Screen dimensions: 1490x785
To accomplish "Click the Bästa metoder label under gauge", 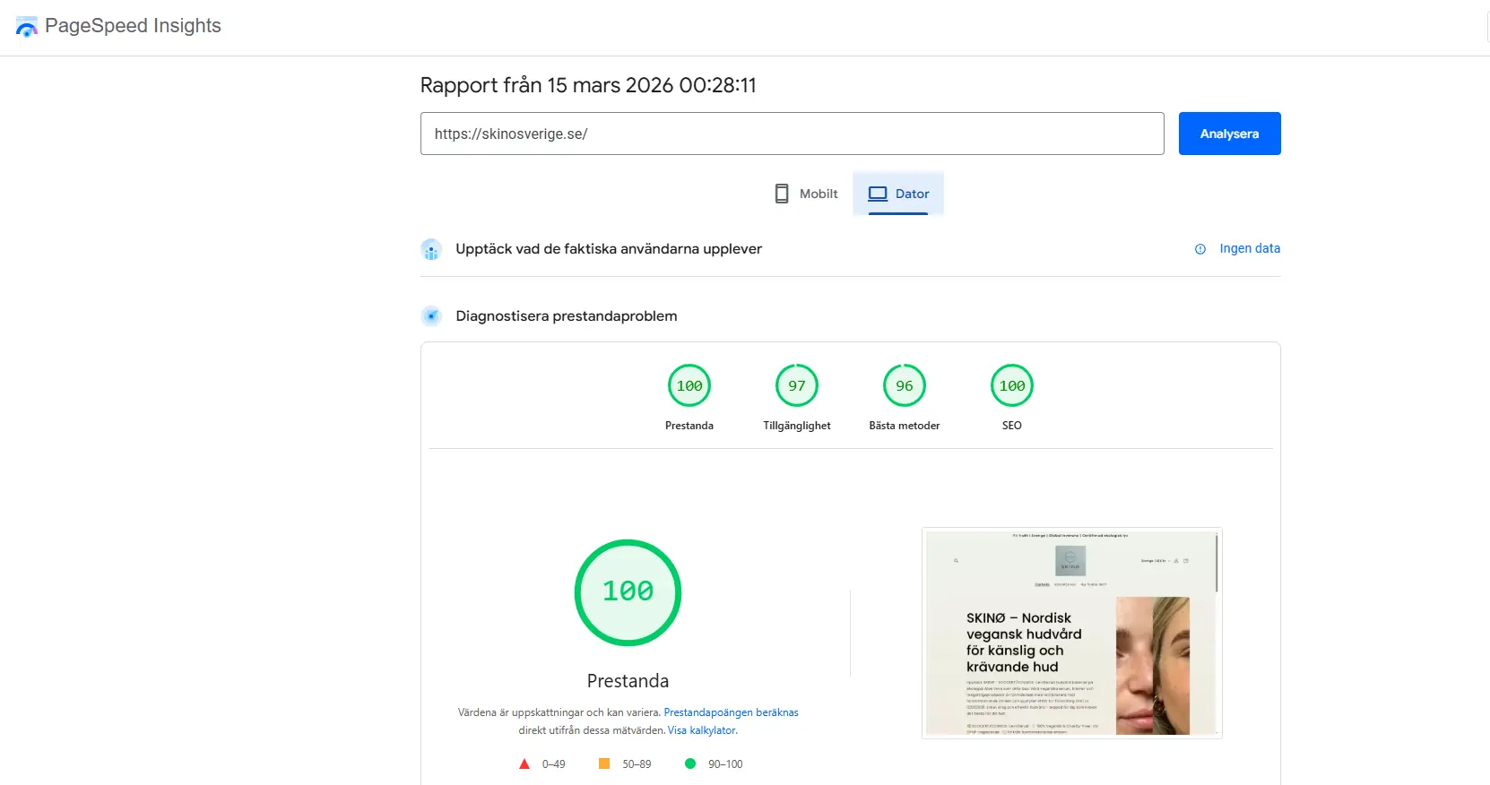I will [x=905, y=426].
